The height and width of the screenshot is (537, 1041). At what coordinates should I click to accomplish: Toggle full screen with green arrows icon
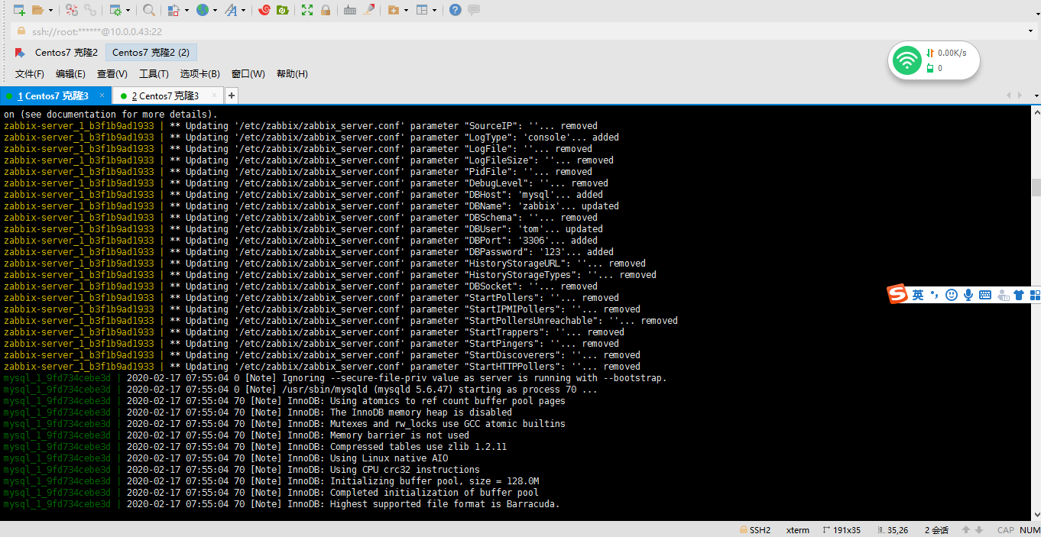pos(307,10)
